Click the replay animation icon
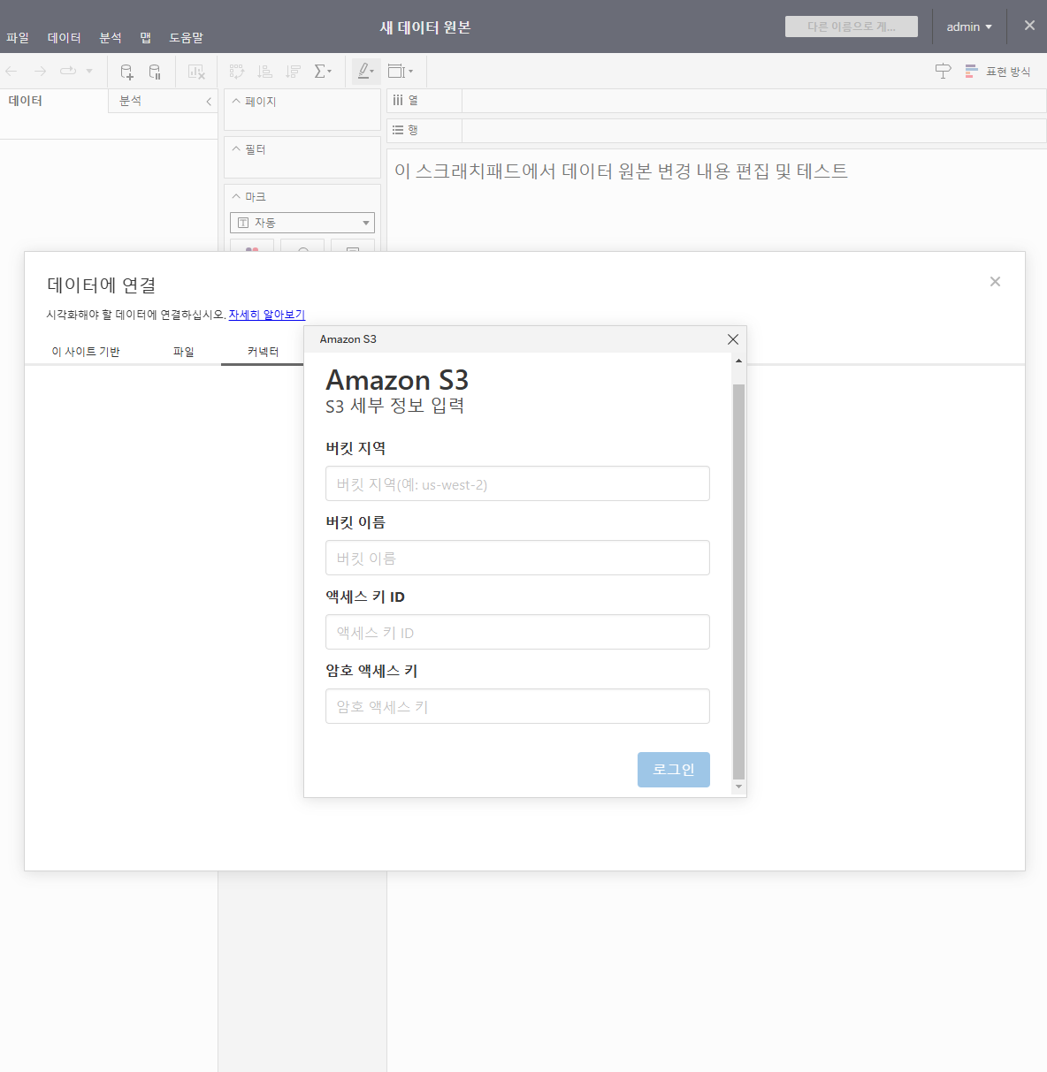This screenshot has width=1047, height=1072. (68, 71)
